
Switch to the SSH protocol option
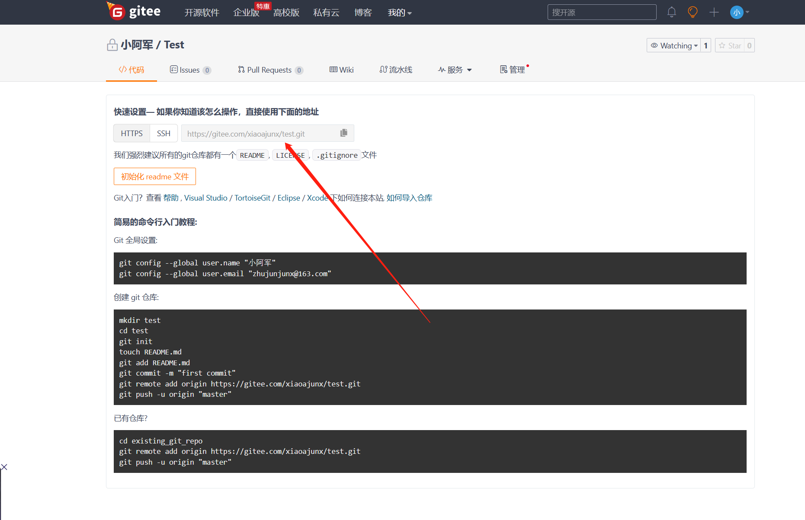point(163,133)
